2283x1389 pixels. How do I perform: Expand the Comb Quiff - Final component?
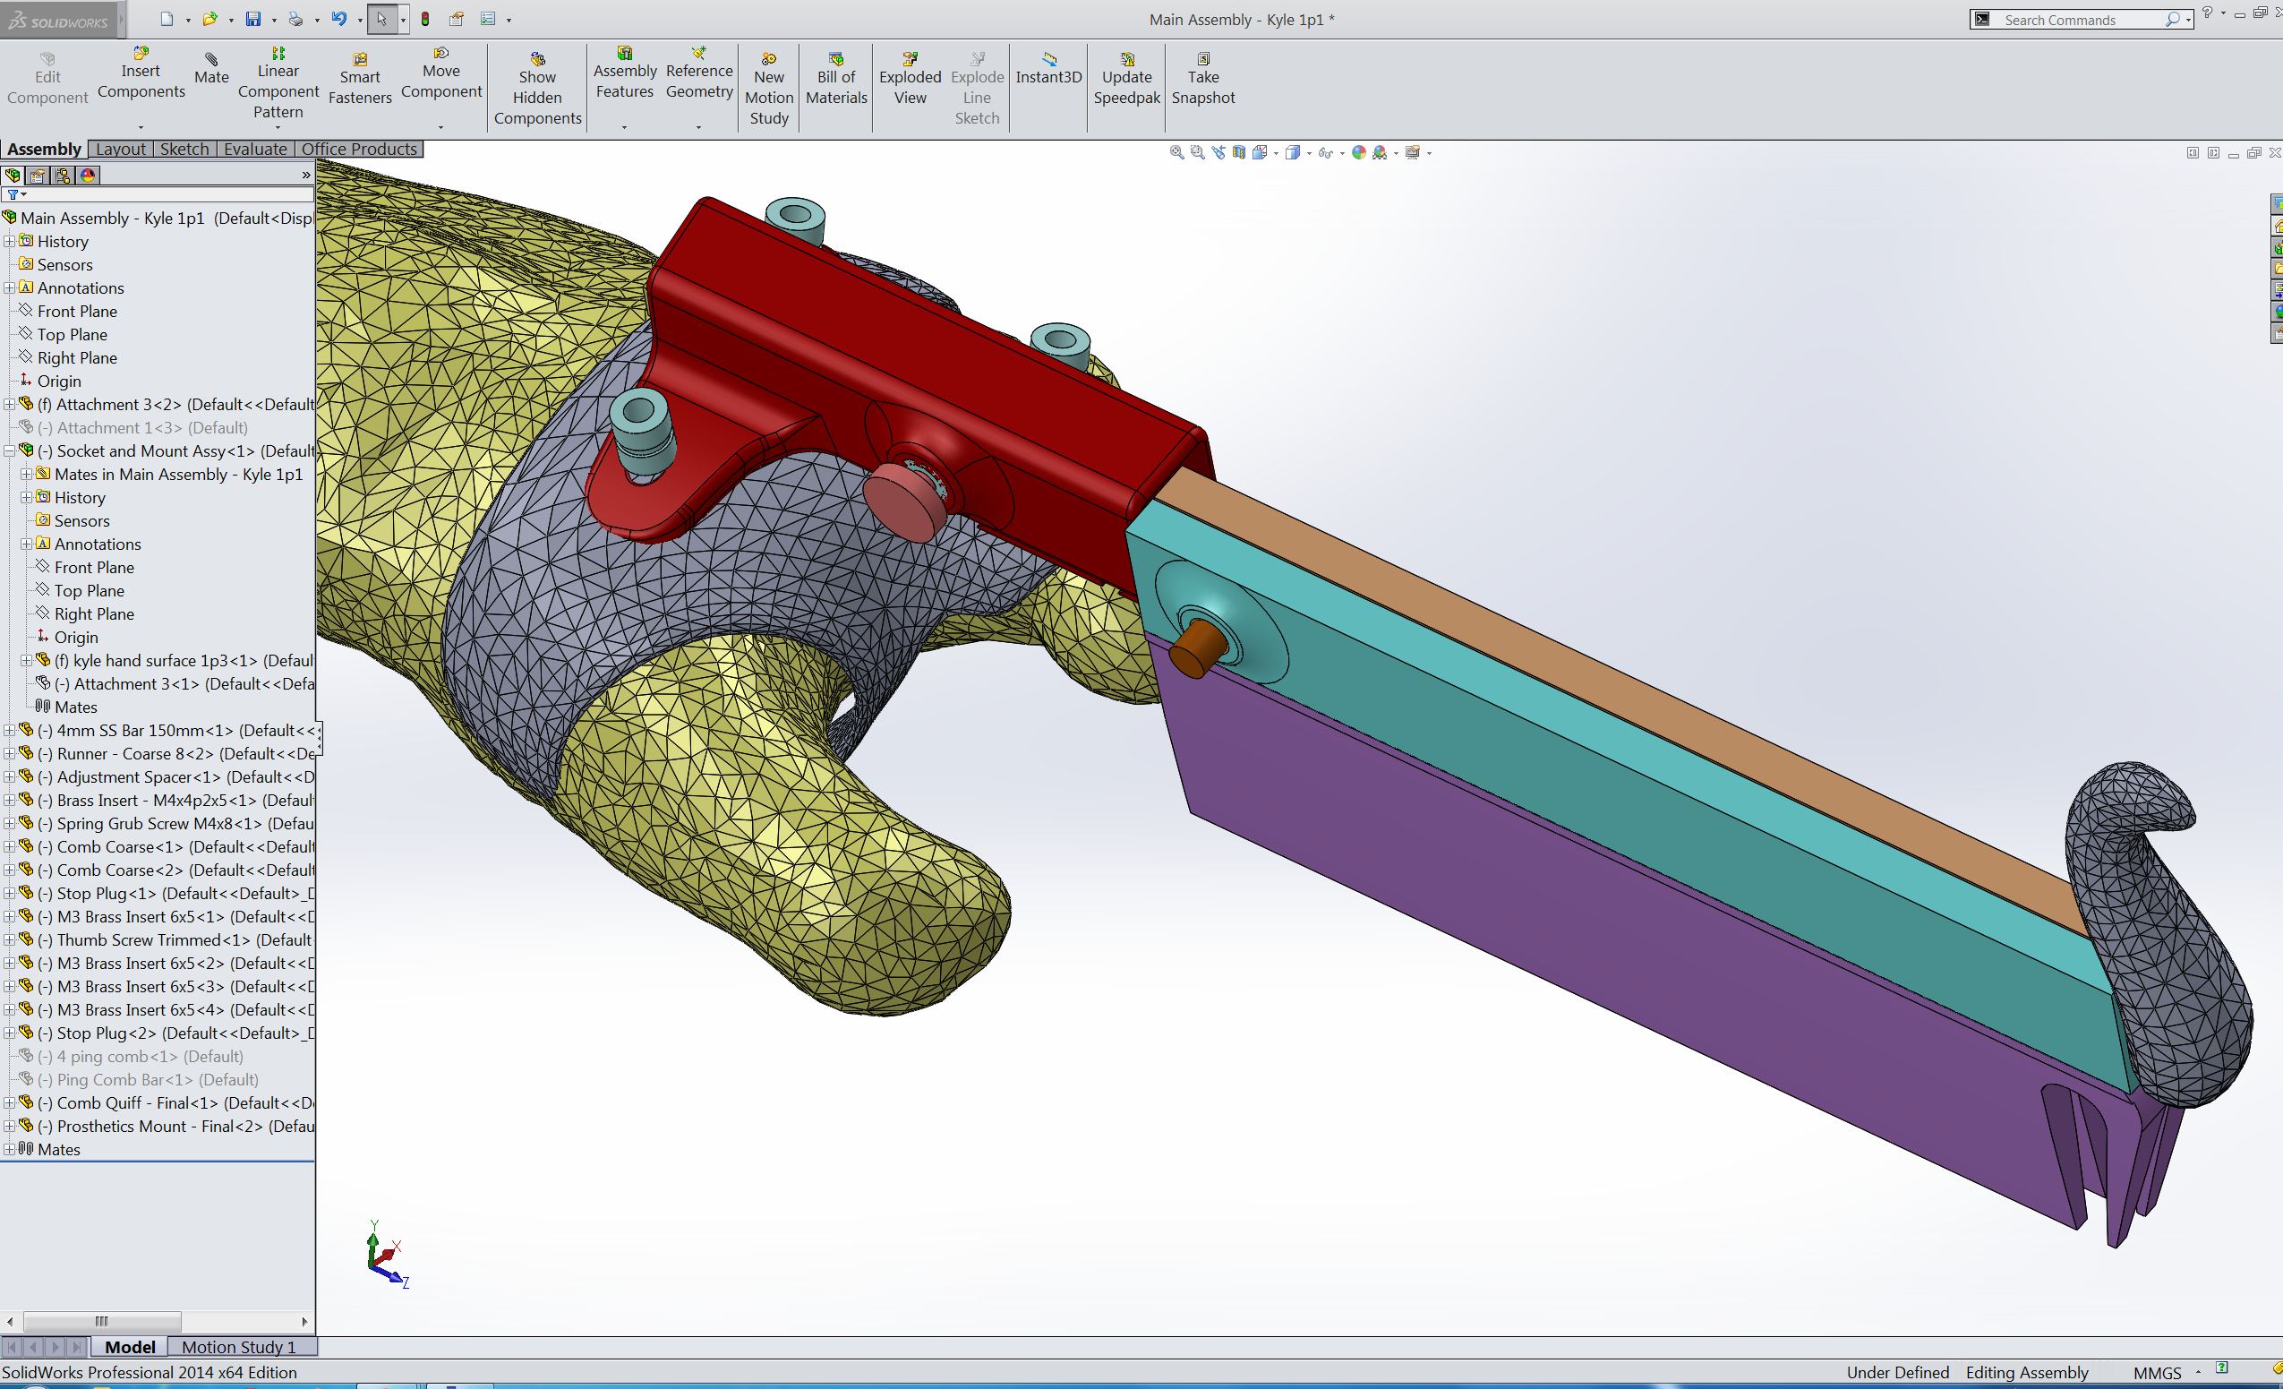point(9,1102)
